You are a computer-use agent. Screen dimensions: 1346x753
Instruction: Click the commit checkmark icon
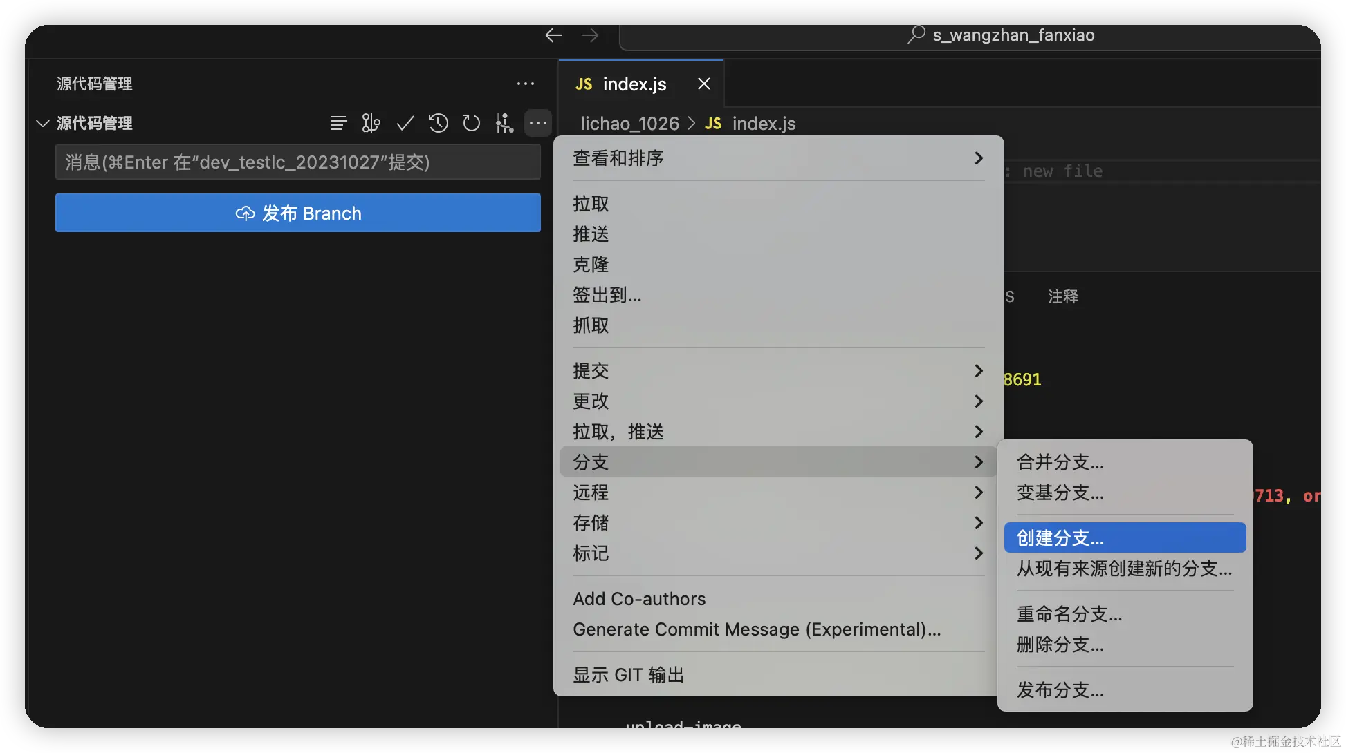[405, 124]
